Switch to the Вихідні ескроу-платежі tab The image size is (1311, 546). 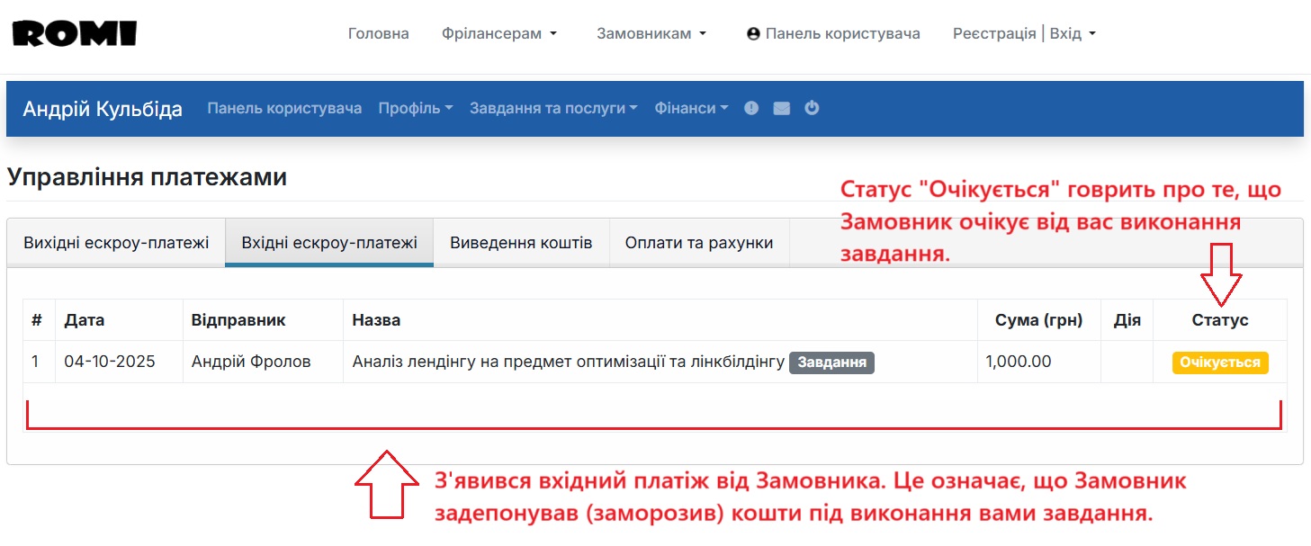tap(115, 241)
